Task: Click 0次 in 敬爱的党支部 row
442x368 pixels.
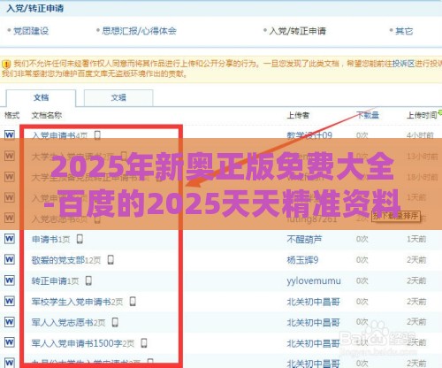Action: pyautogui.click(x=362, y=260)
